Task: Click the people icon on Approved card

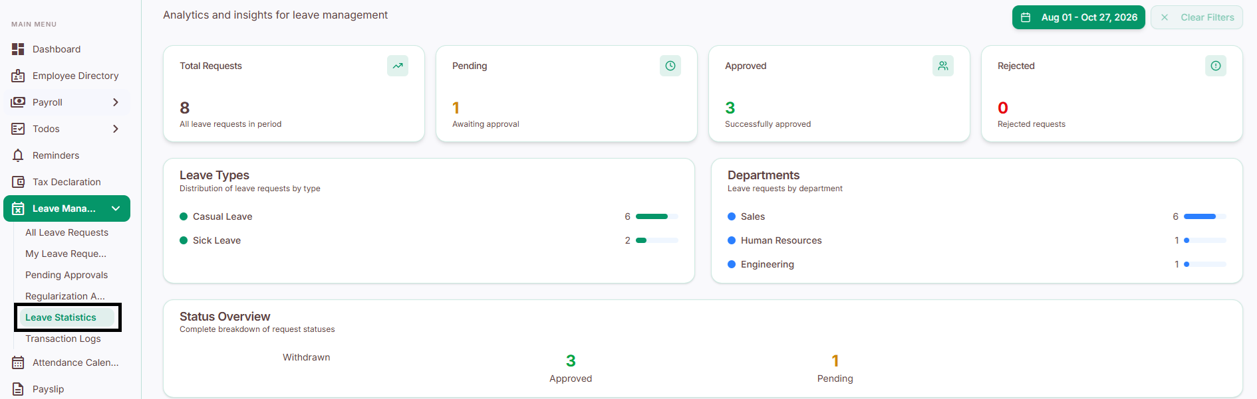Action: (x=943, y=66)
